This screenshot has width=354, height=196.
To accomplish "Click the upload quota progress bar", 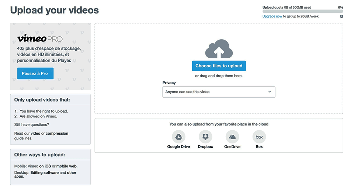I will (x=303, y=11).
